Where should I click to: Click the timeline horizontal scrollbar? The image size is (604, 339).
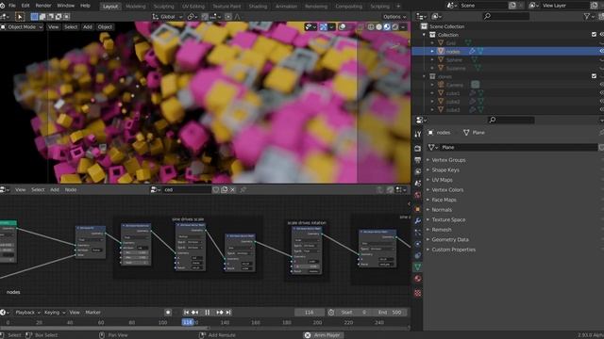click(x=105, y=329)
